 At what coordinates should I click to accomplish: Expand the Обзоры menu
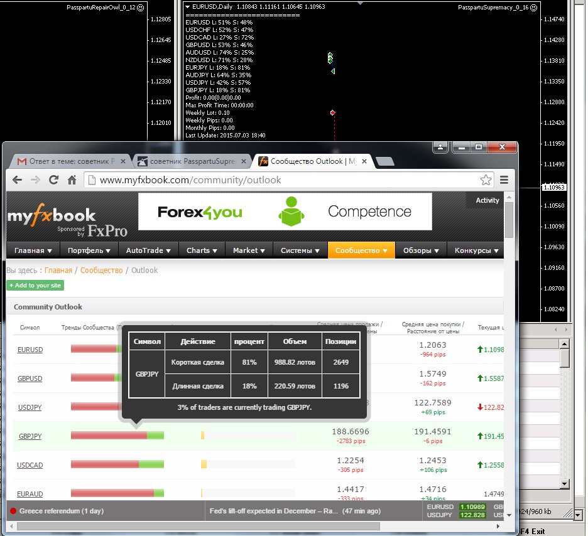pyautogui.click(x=421, y=250)
